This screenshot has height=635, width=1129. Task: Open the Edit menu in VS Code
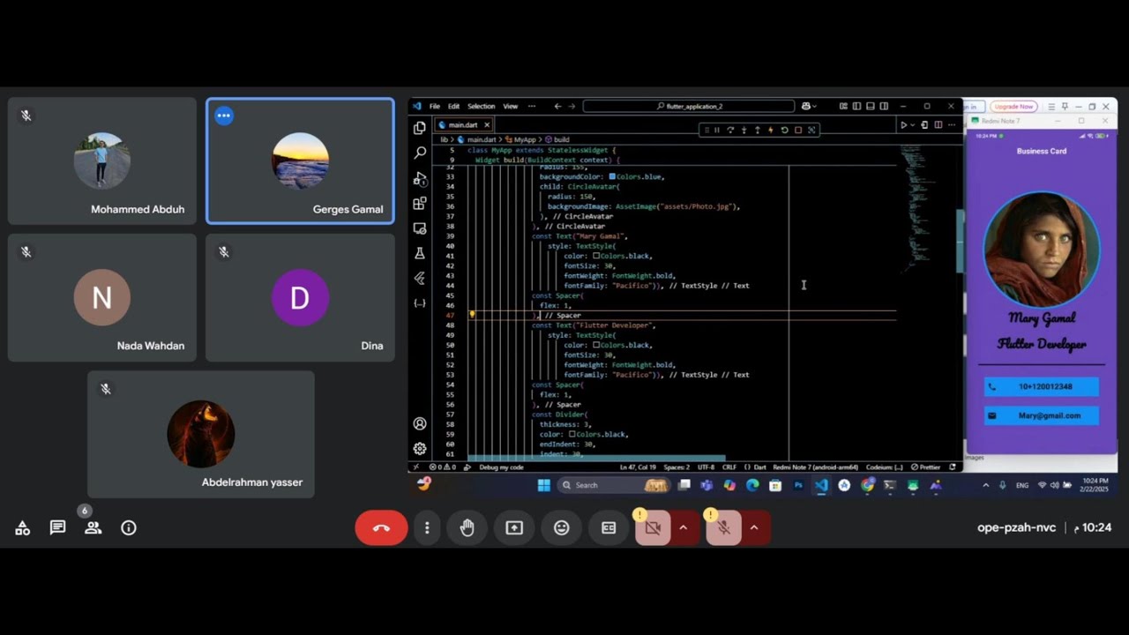pyautogui.click(x=453, y=106)
